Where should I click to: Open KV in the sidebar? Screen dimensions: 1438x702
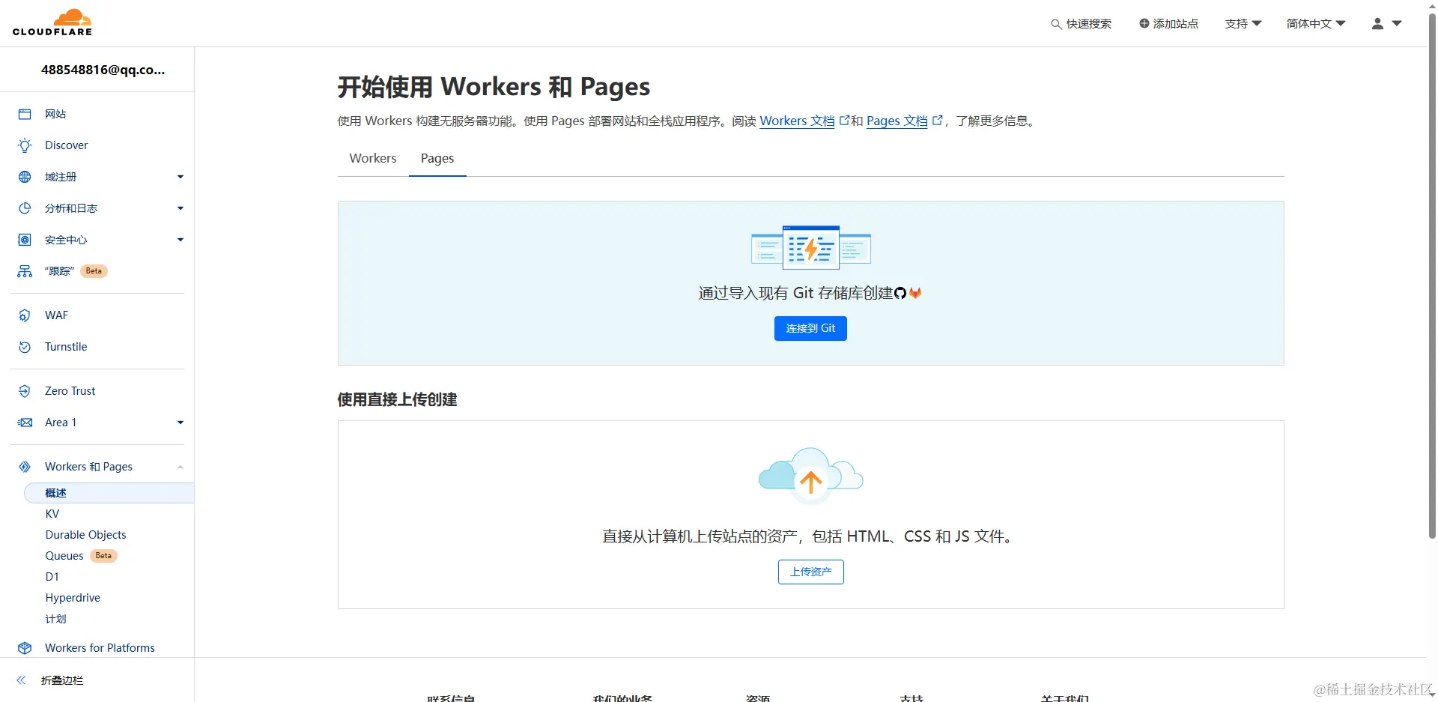click(x=52, y=514)
